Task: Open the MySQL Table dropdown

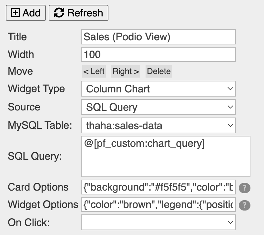Action: 158,125
